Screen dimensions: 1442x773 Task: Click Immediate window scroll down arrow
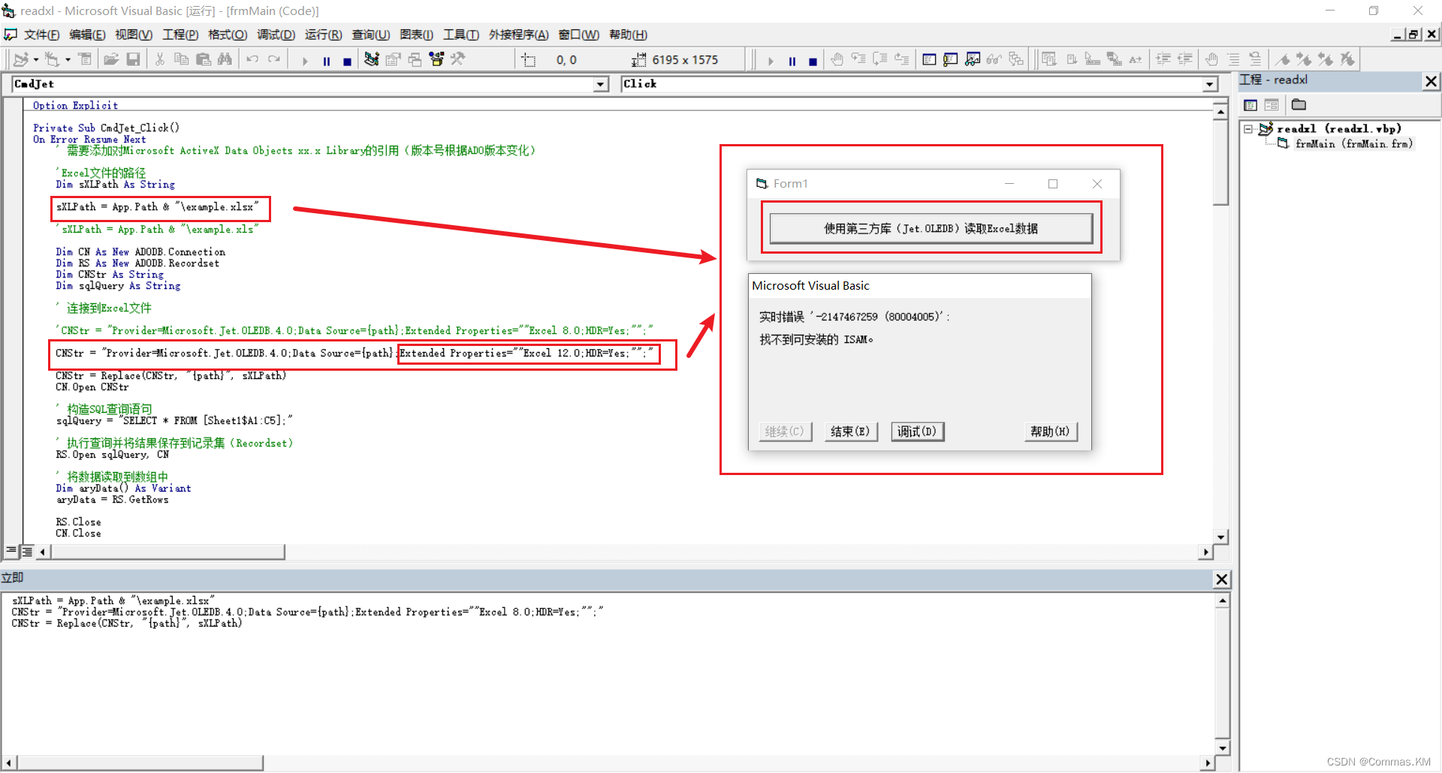pyautogui.click(x=1223, y=747)
